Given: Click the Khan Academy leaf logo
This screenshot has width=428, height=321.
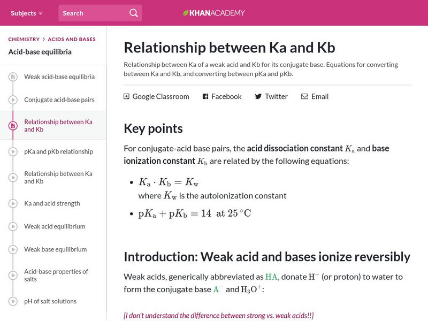Looking at the screenshot, I should click(x=186, y=13).
